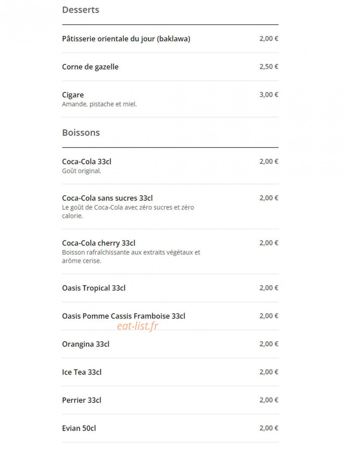Open the Cigare dessert item
Viewport: 343px width, 465px height.
coord(170,99)
